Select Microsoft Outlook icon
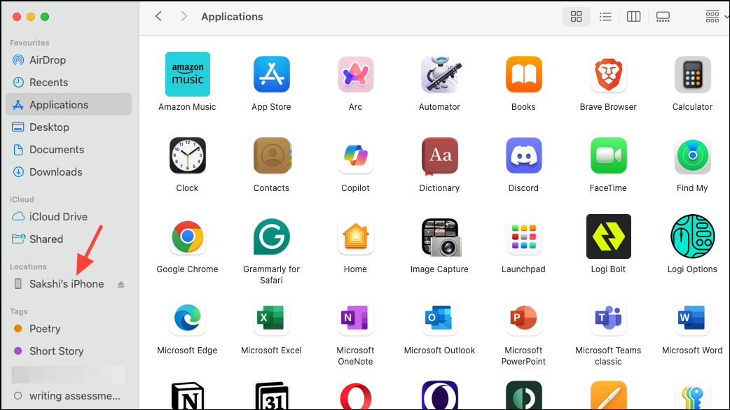This screenshot has height=410, width=730. click(x=439, y=318)
